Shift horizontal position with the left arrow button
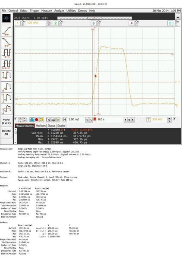Image resolution: width=182 pixels, height=258 pixels. pos(126,120)
